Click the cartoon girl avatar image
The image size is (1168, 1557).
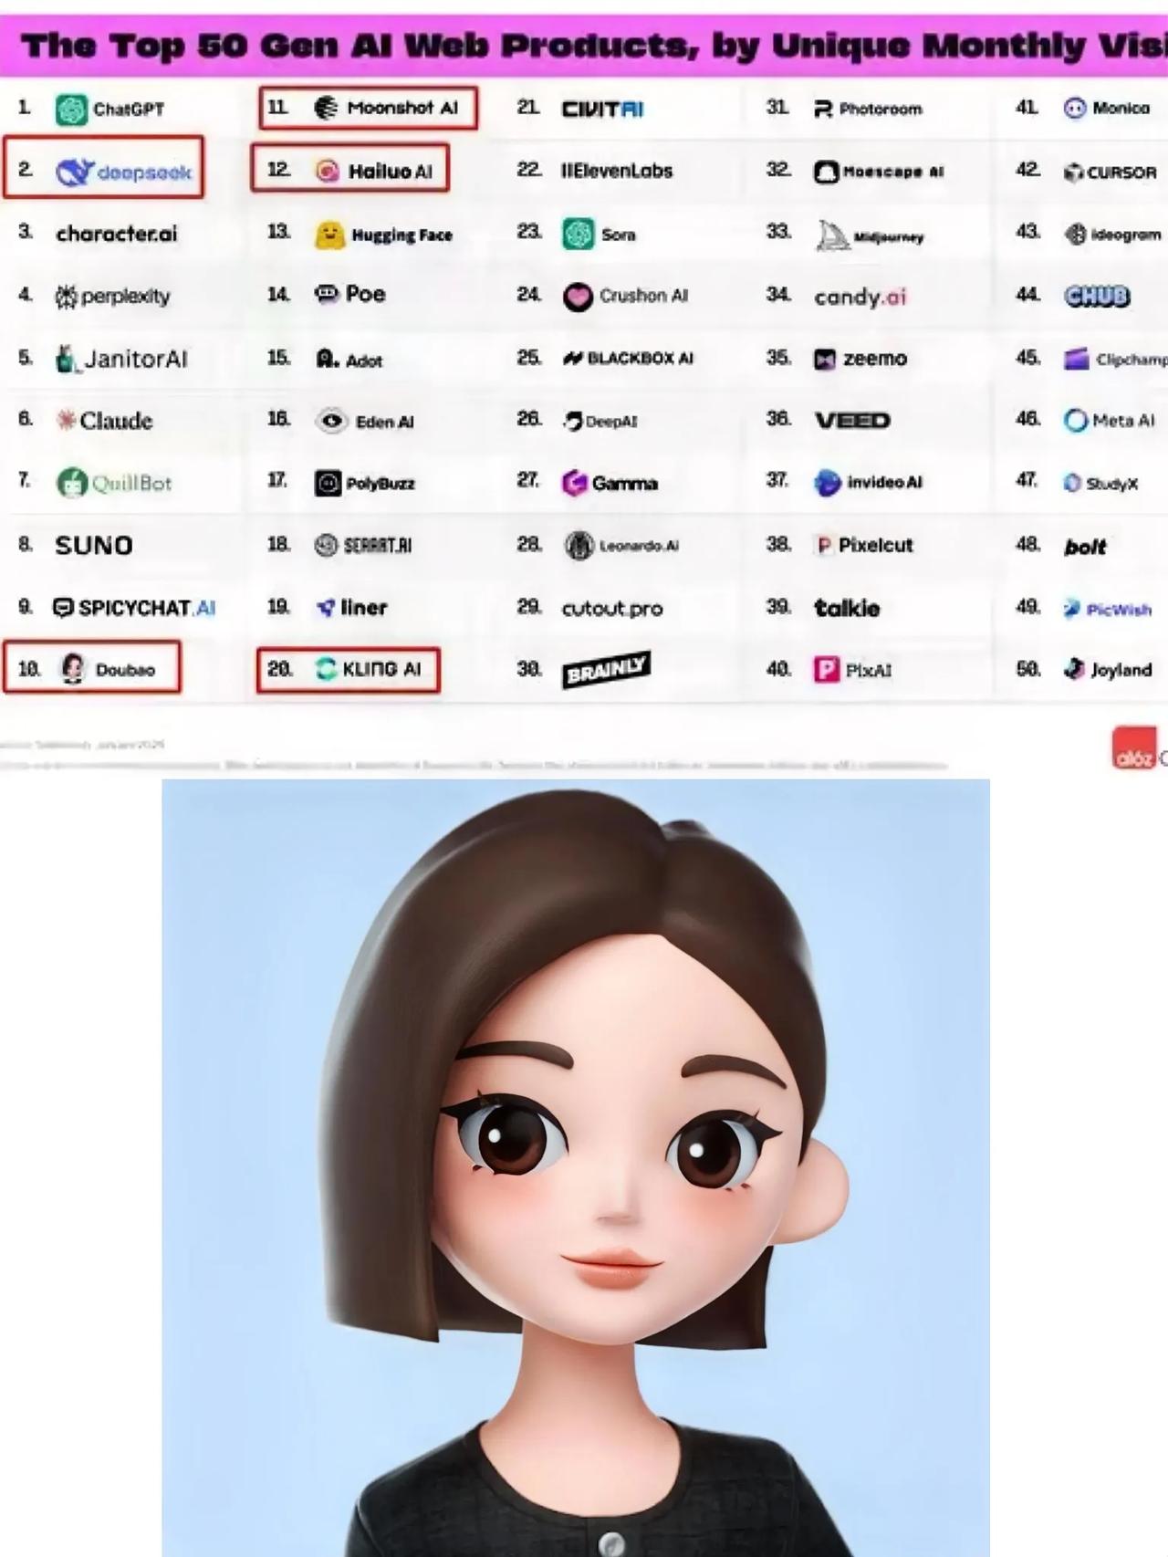(576, 1167)
